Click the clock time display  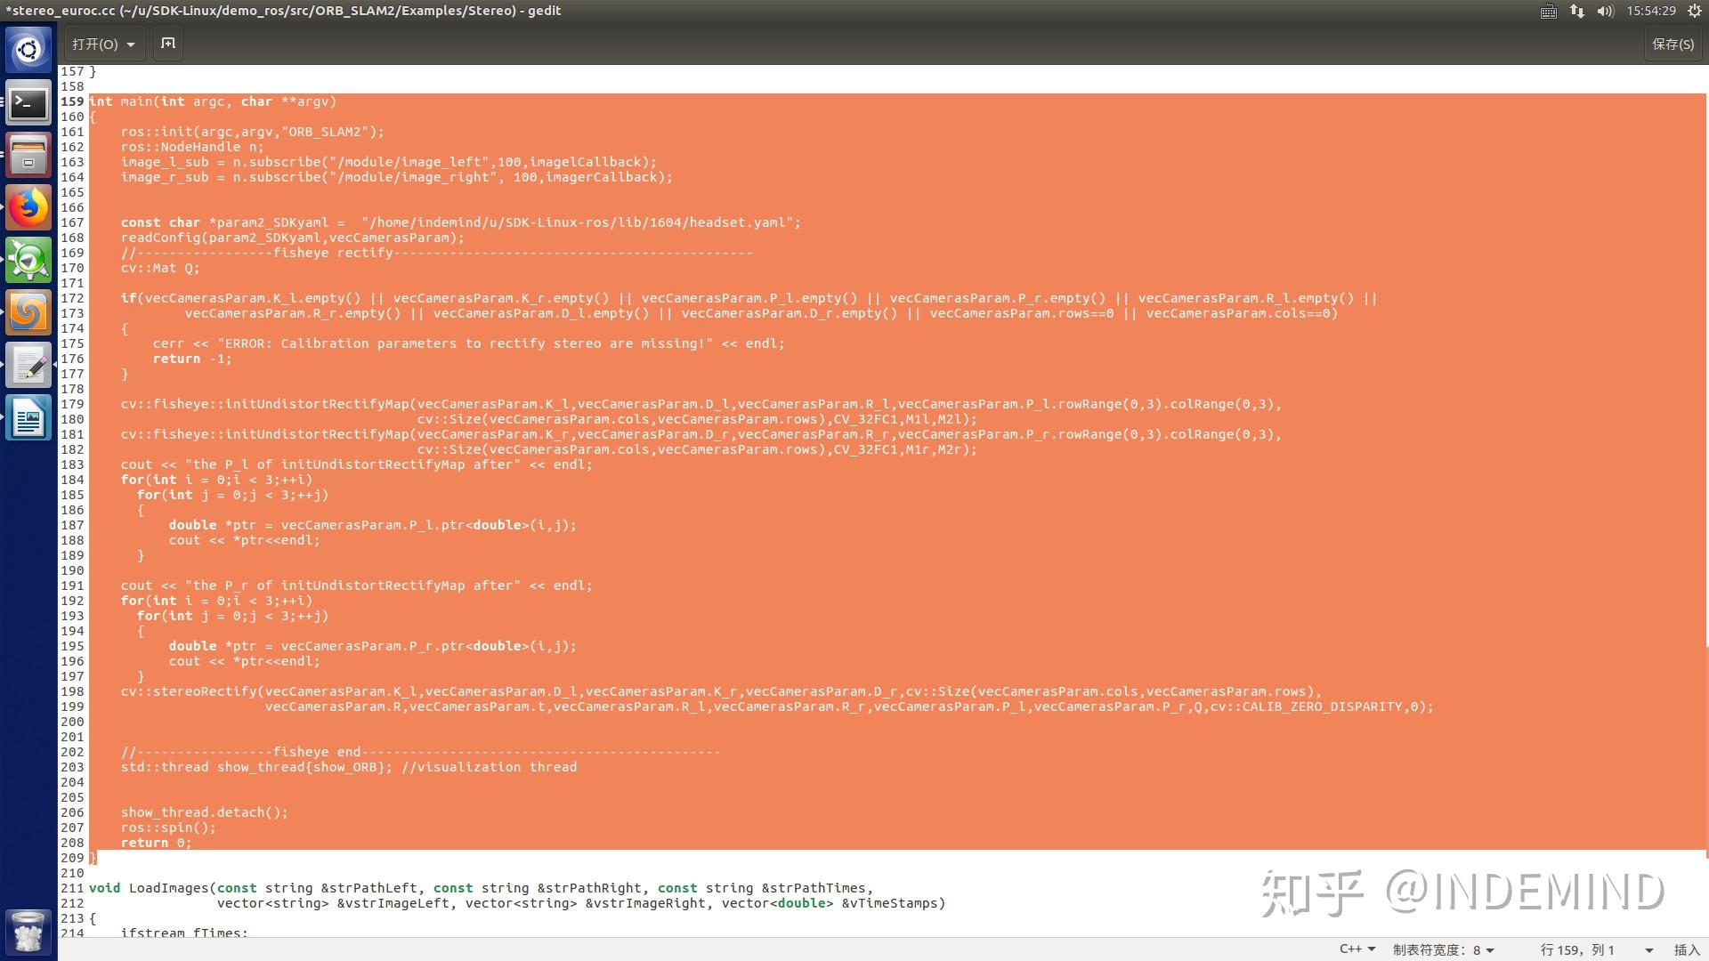(1651, 11)
